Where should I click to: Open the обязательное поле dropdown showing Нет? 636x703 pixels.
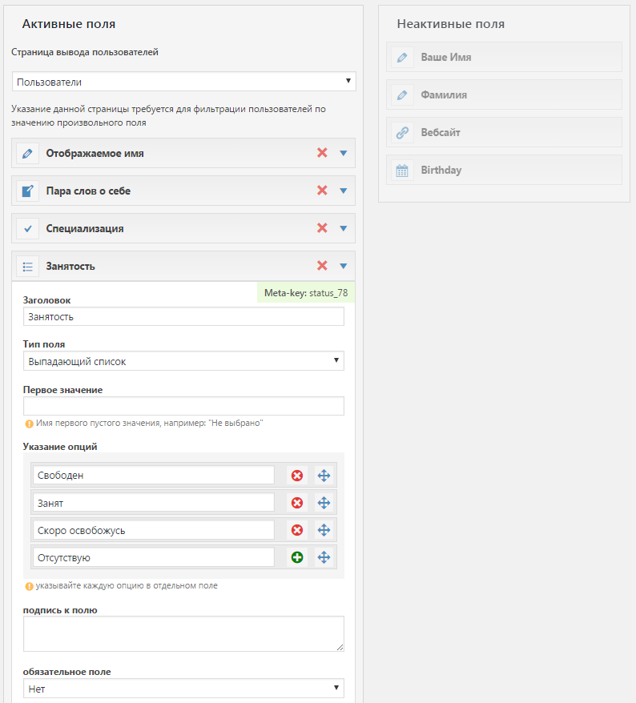tap(183, 689)
